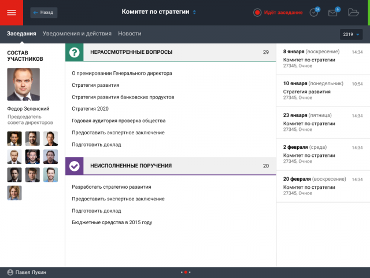Open Бюджетные средства в 2015 году task
370x278 pixels.
tap(112, 222)
